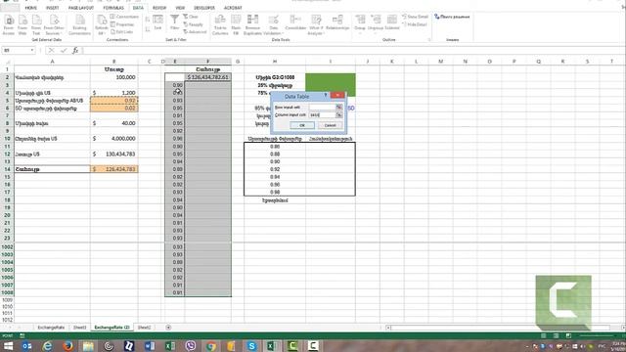Click the Subtotal tool

392,22
